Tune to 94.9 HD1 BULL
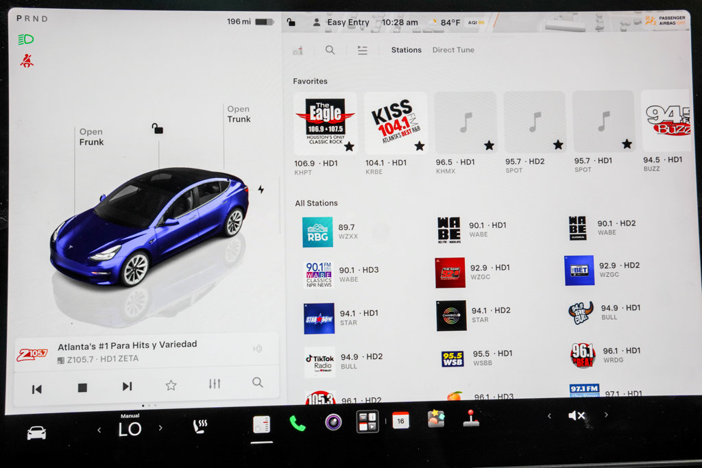The width and height of the screenshot is (702, 468). 605,312
